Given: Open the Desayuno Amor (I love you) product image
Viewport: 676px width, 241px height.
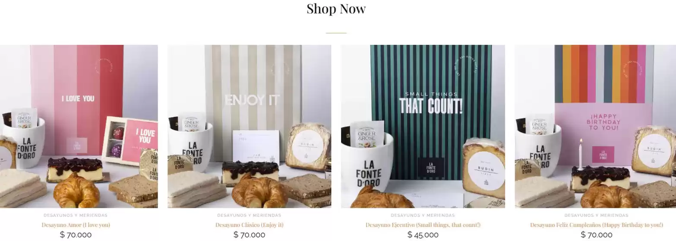Looking at the screenshot, I should (79, 127).
